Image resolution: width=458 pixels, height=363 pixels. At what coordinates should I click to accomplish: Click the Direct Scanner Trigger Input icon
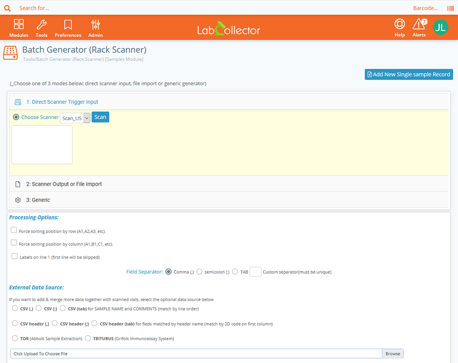pyautogui.click(x=18, y=102)
